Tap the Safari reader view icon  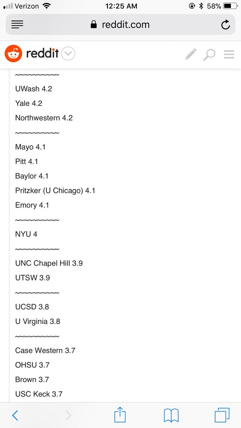[x=17, y=25]
